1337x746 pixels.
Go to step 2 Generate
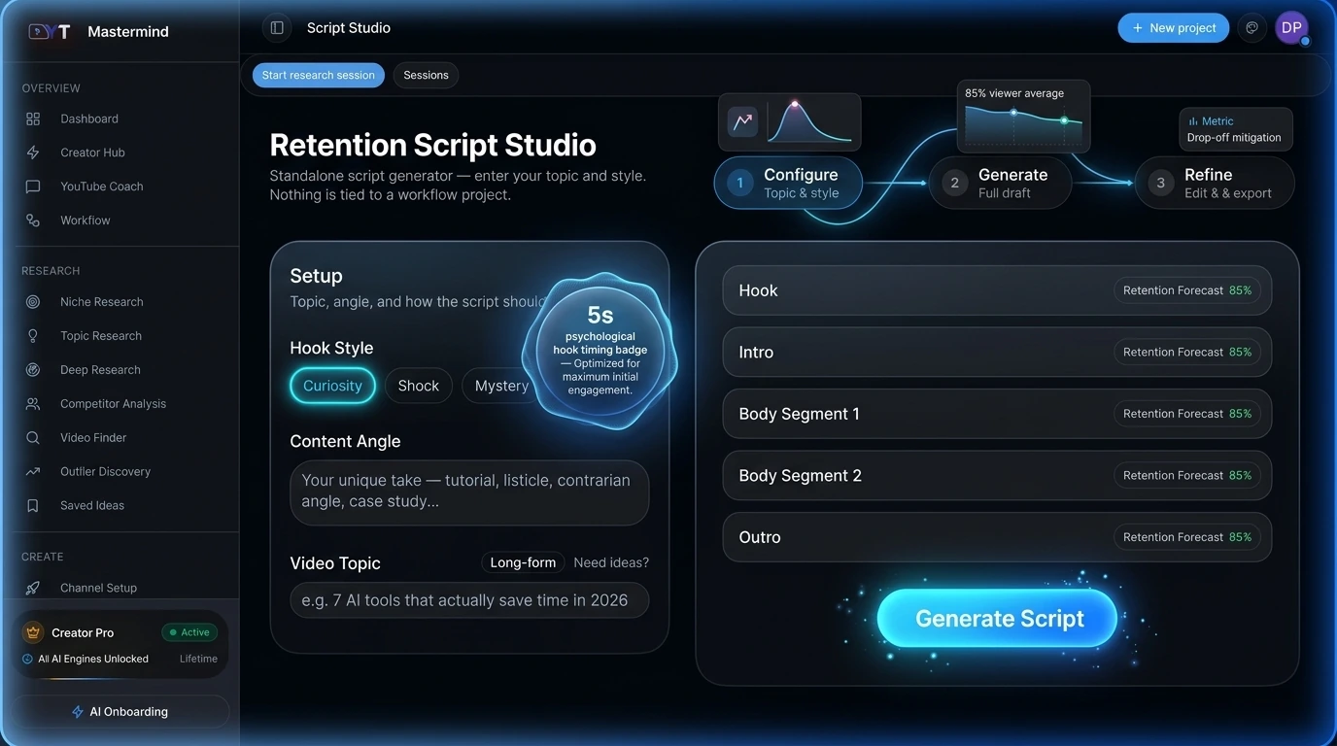1001,183
